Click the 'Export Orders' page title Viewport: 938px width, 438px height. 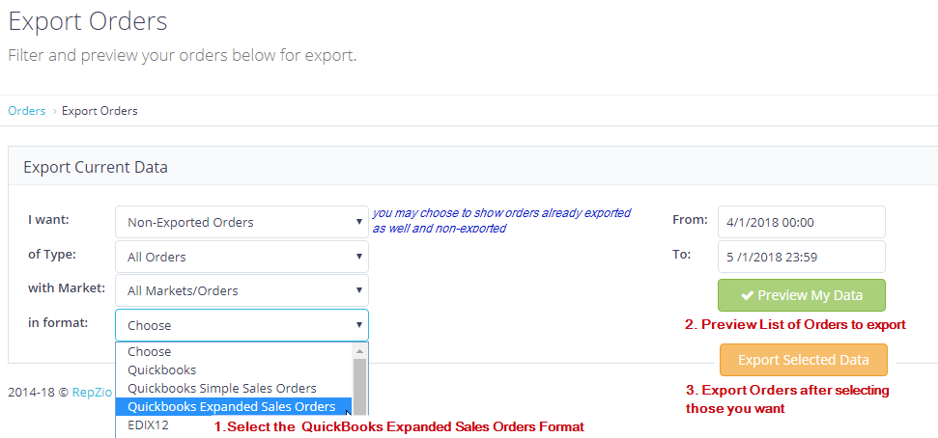(88, 21)
